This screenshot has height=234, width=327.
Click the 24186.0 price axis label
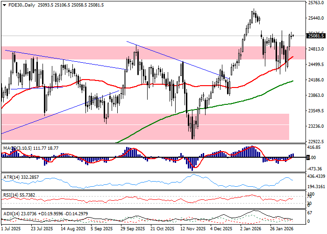pyautogui.click(x=316, y=80)
